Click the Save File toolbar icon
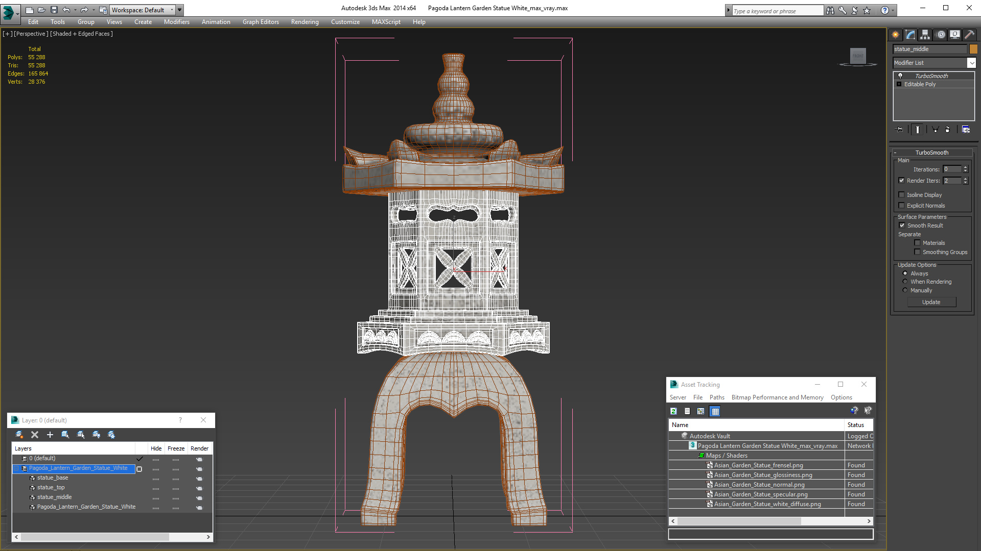Image resolution: width=981 pixels, height=551 pixels. point(54,10)
